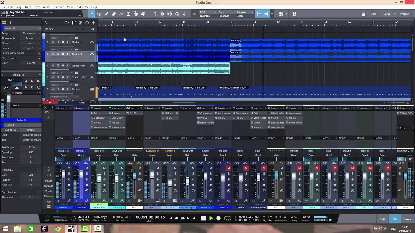The height and width of the screenshot is (233, 415).
Task: Mute the Guitar L track
Action: pyautogui.click(x=53, y=42)
